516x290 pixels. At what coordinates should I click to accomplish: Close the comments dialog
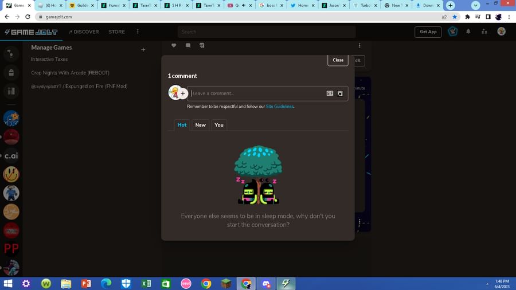click(x=338, y=60)
